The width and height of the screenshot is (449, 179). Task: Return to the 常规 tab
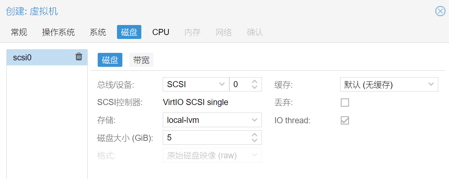[19, 32]
